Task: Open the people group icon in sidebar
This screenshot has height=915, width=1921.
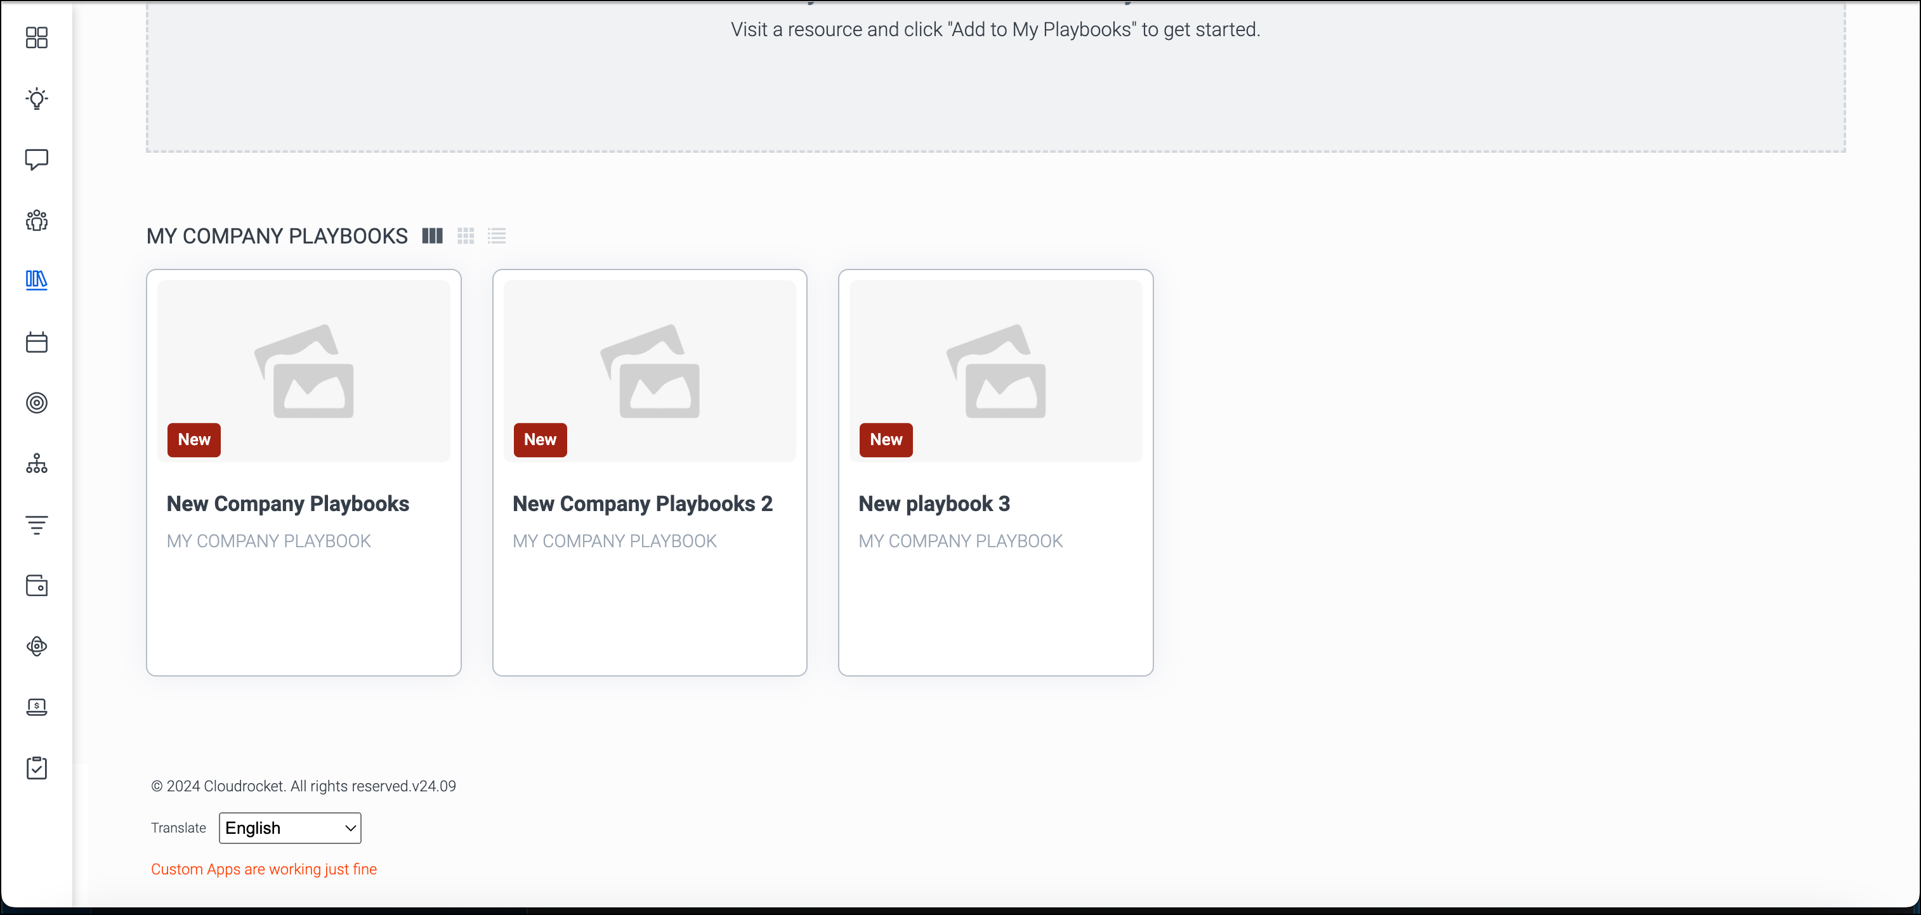Action: pyautogui.click(x=37, y=221)
